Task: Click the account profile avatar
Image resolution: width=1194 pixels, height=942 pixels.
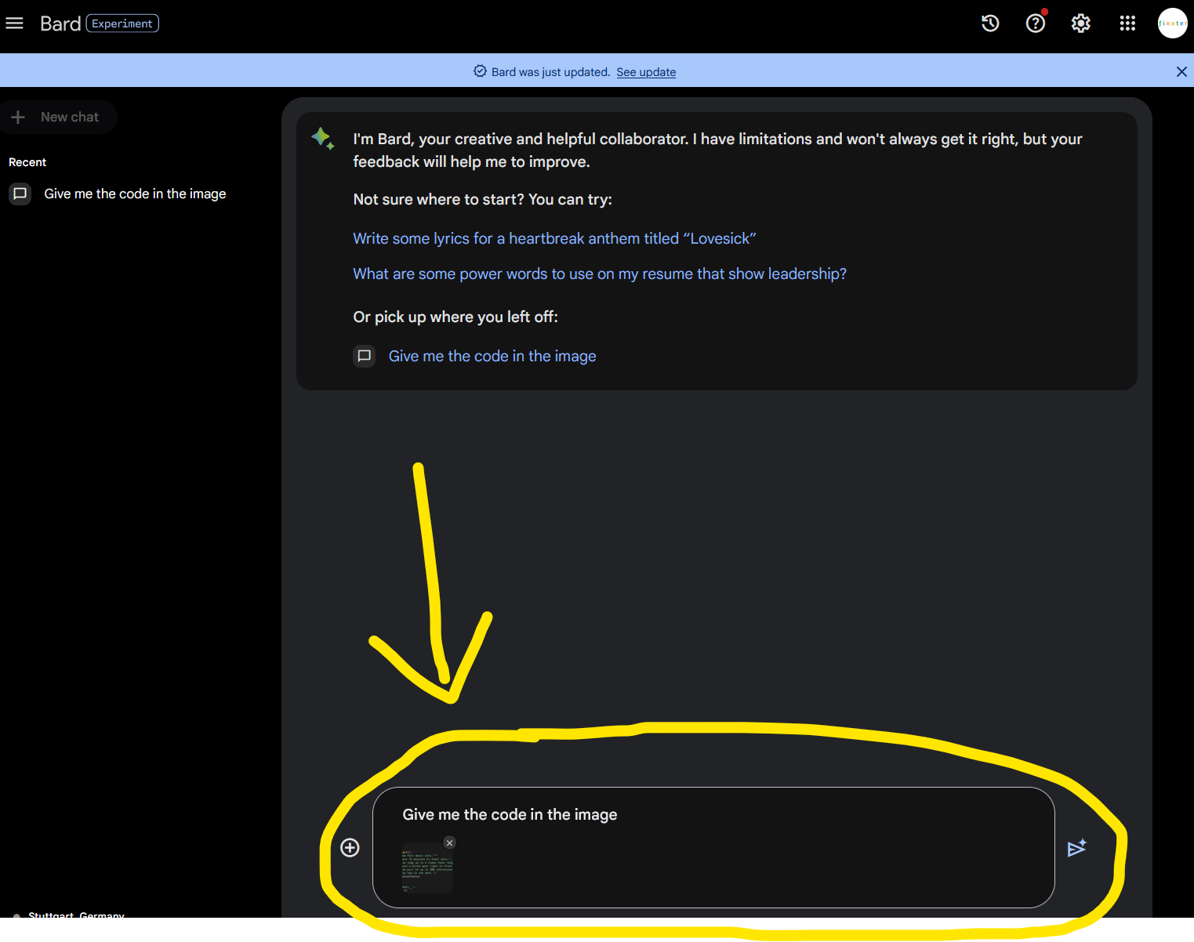Action: coord(1172,24)
